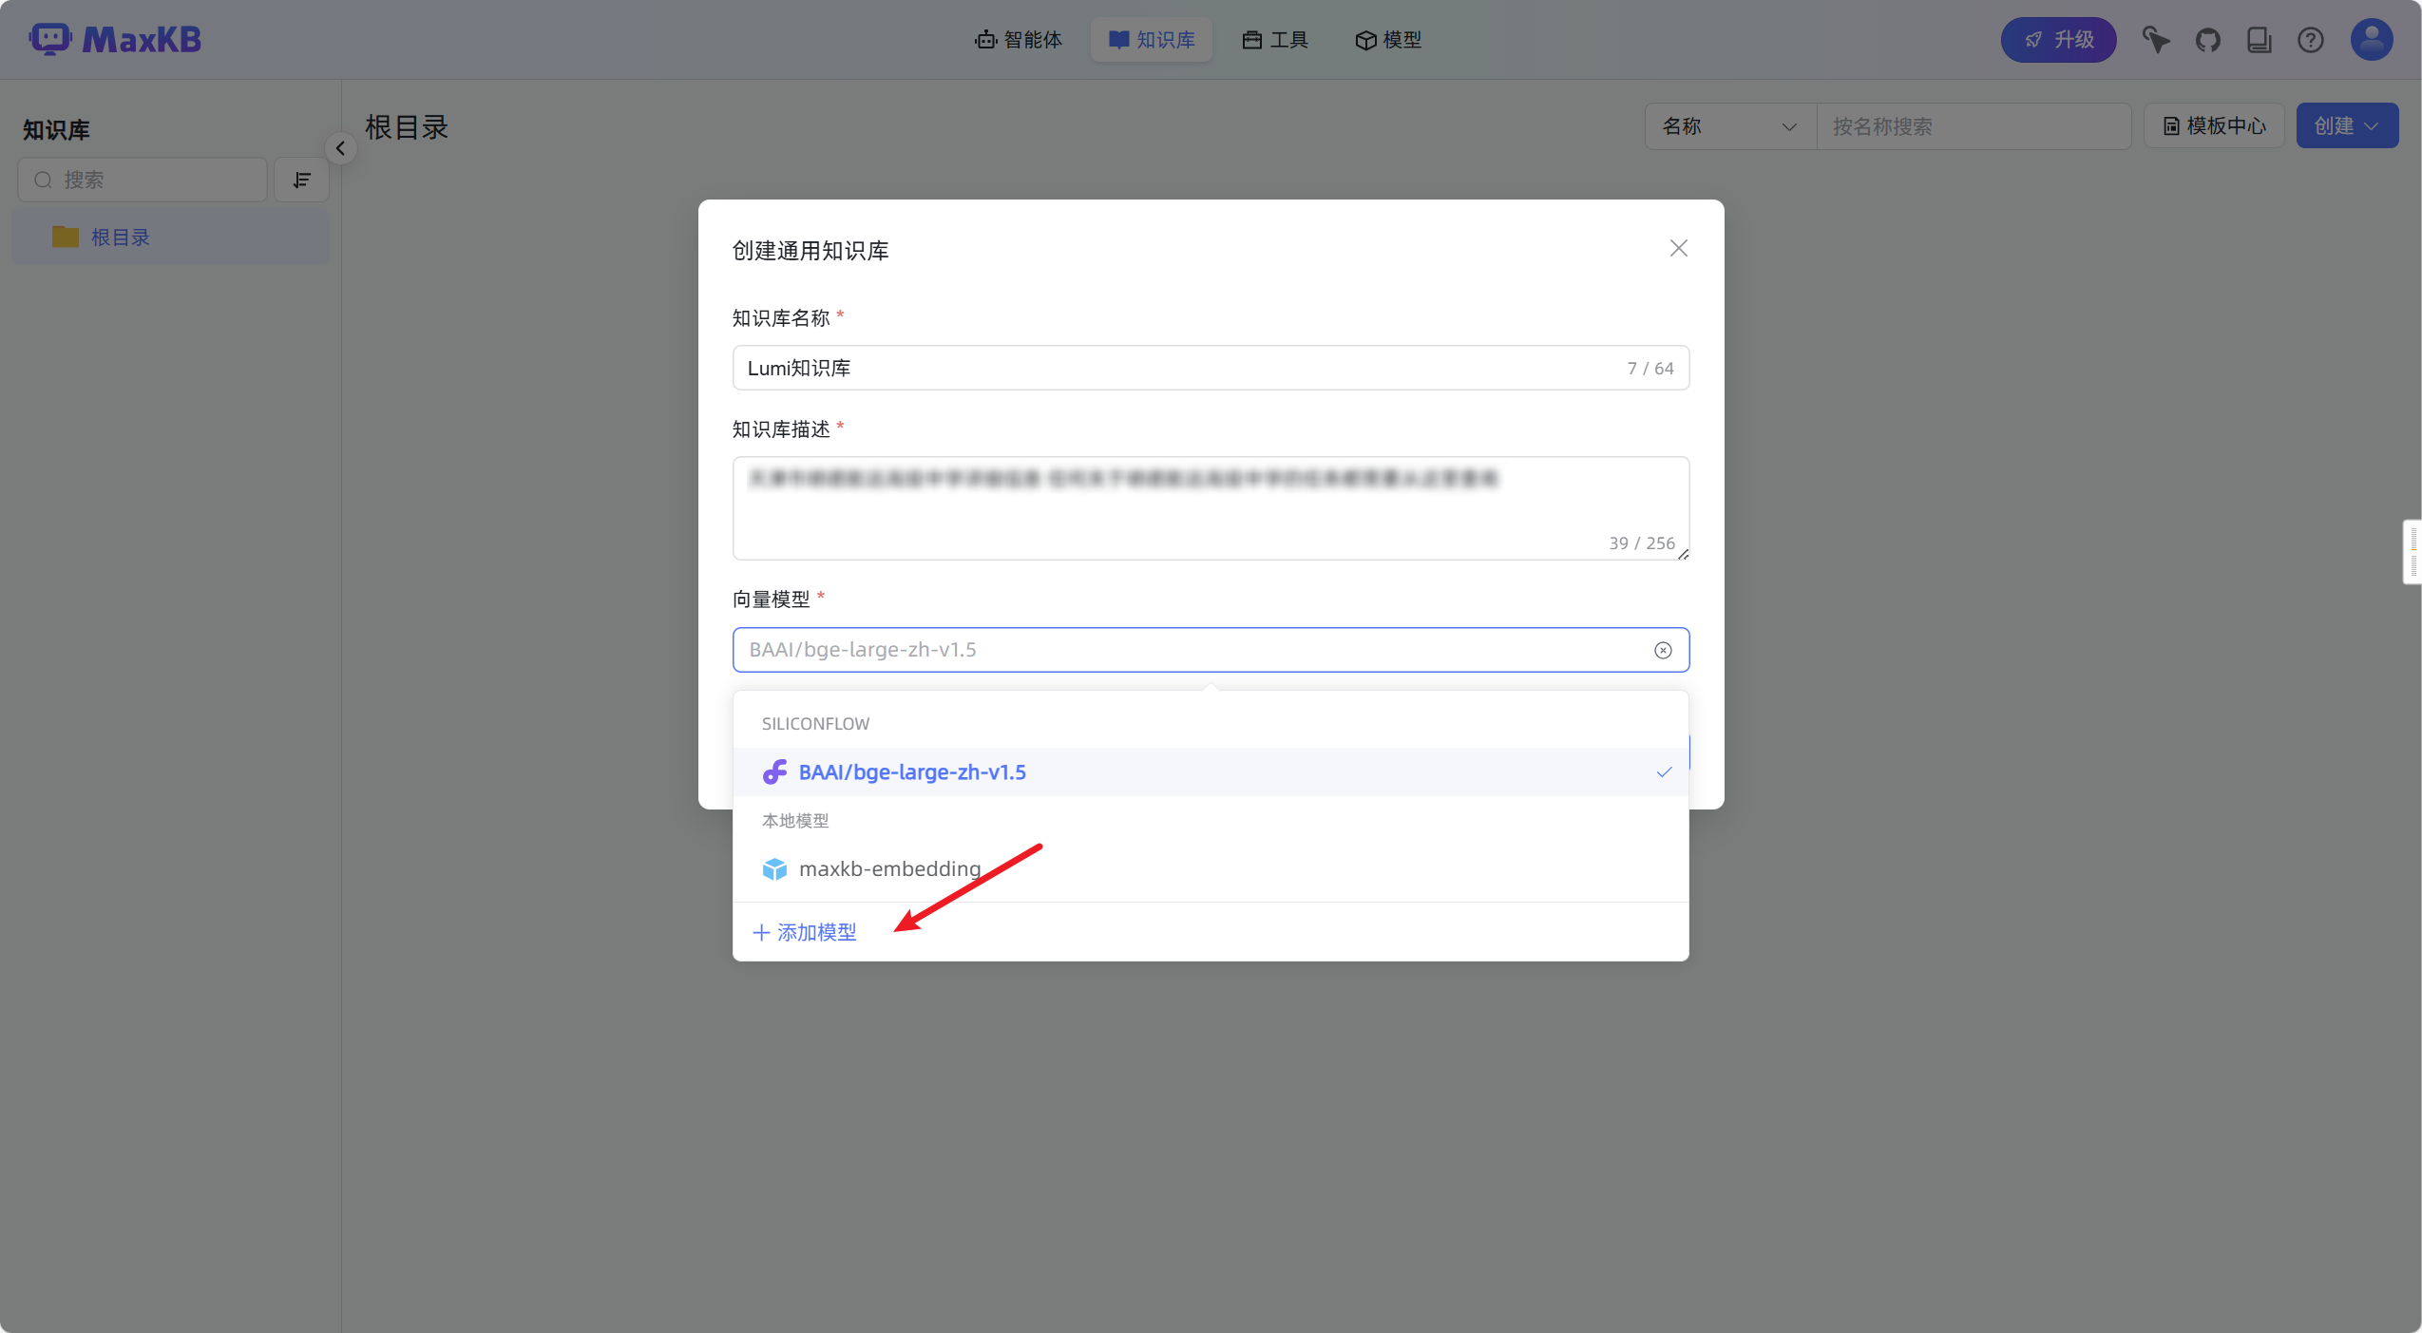Select the BAAI/bge-large-zh-v1.5 model option

pos(912,772)
